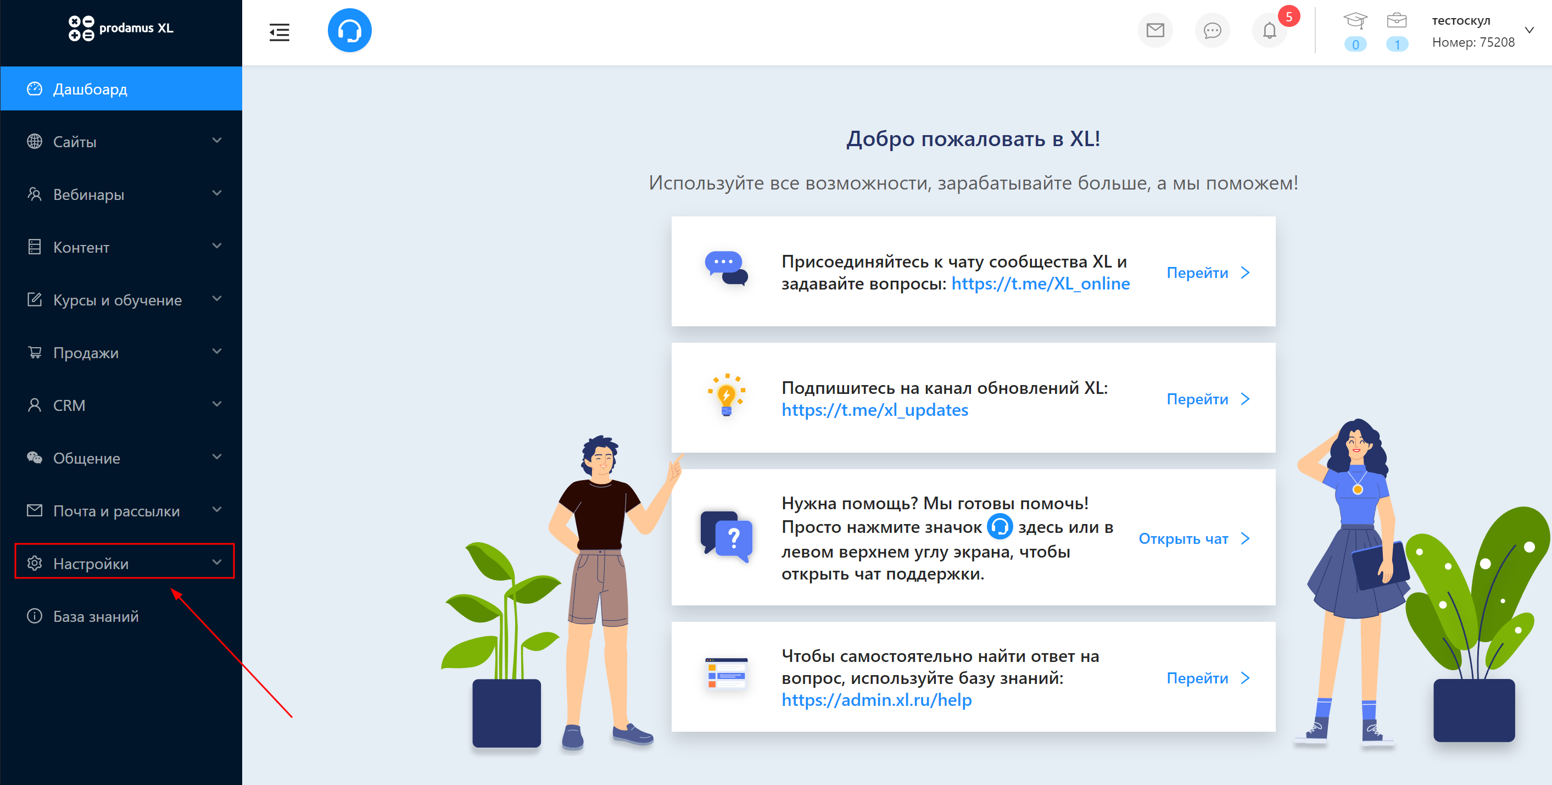Click the graduation cap icon
The image size is (1552, 785).
point(1354,20)
